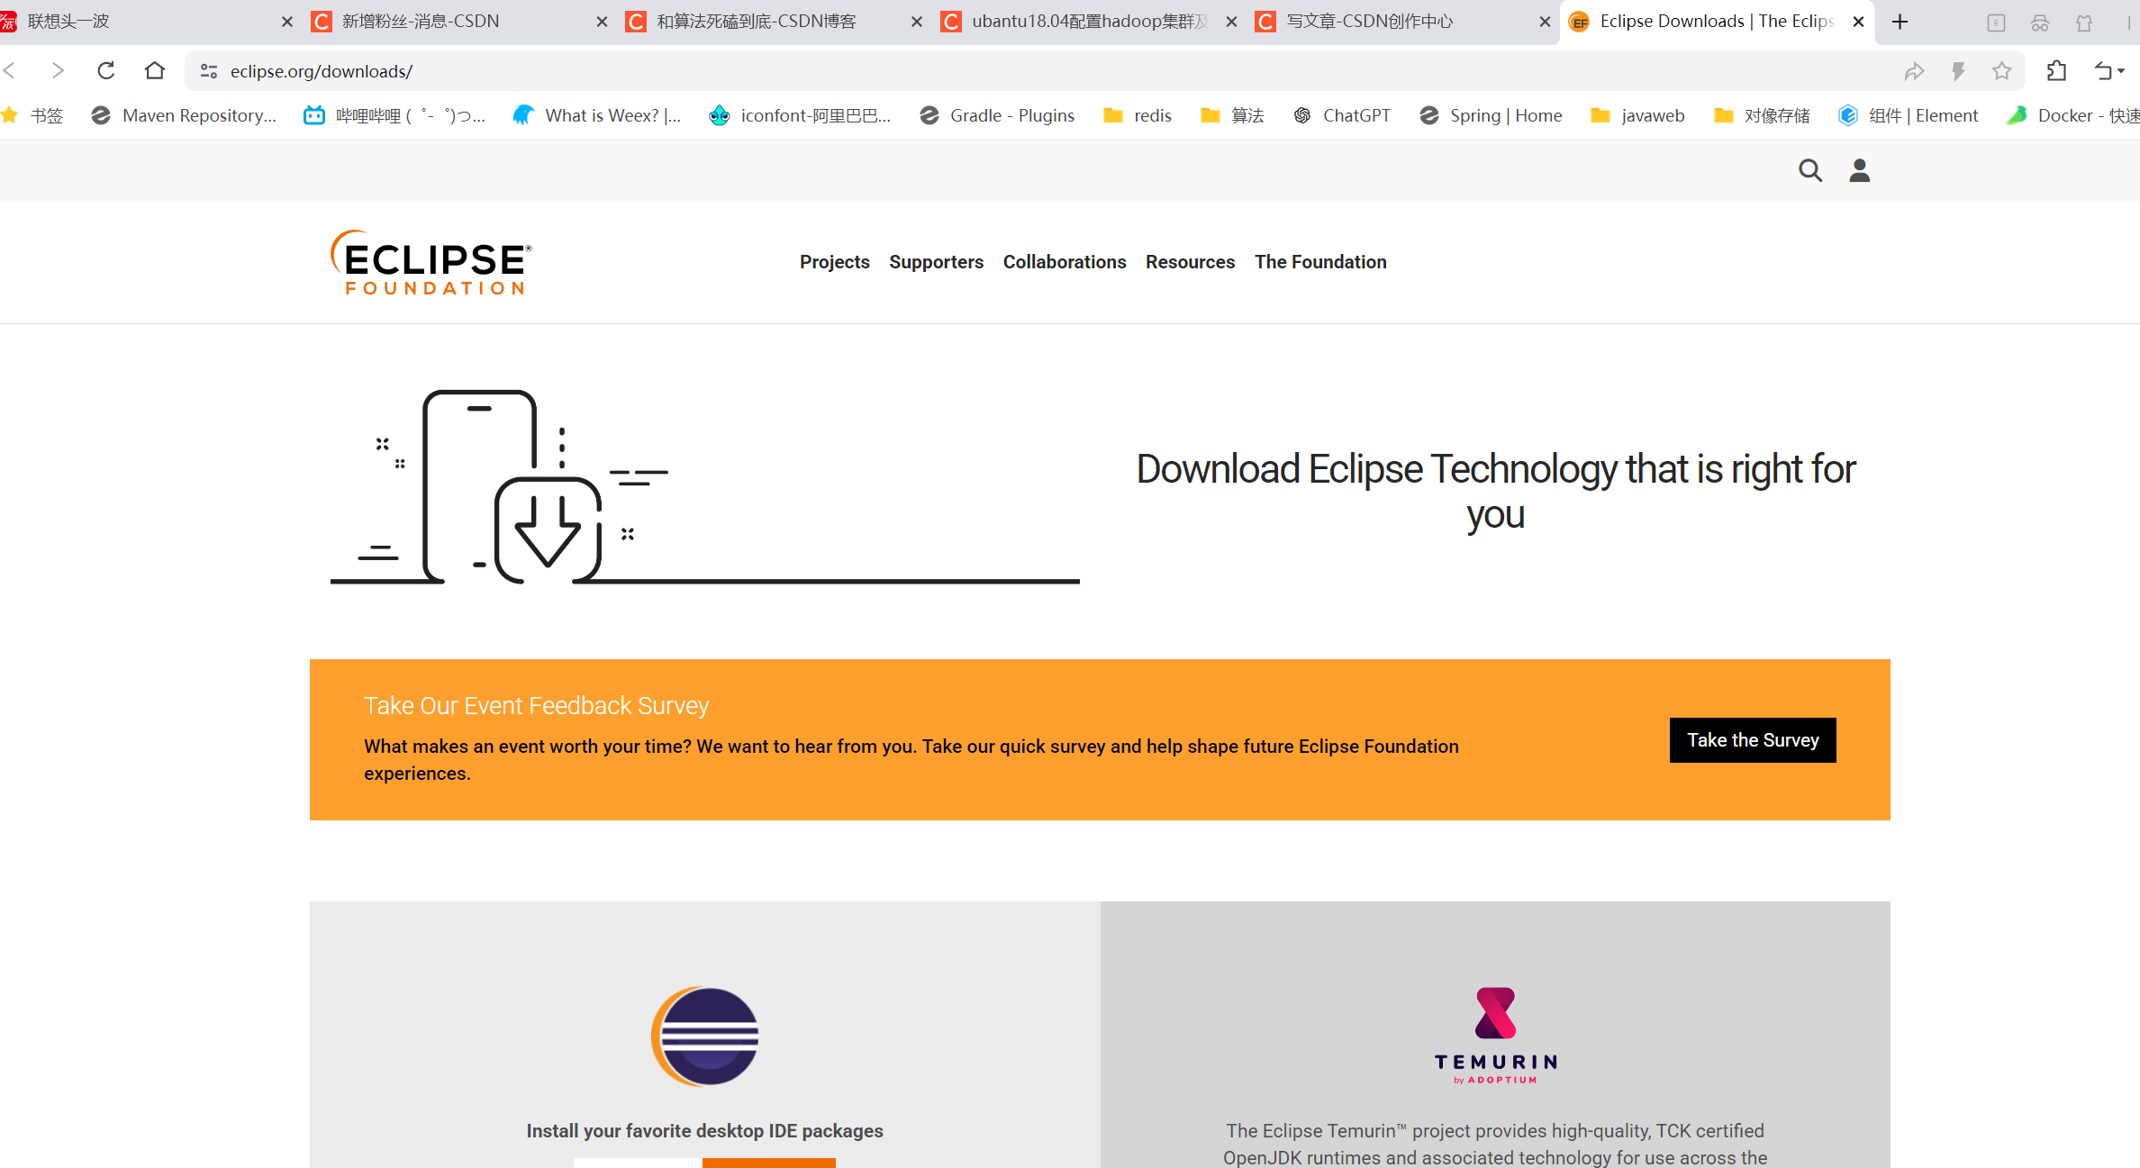
Task: Reload the page with refresh icon
Action: coord(106,70)
